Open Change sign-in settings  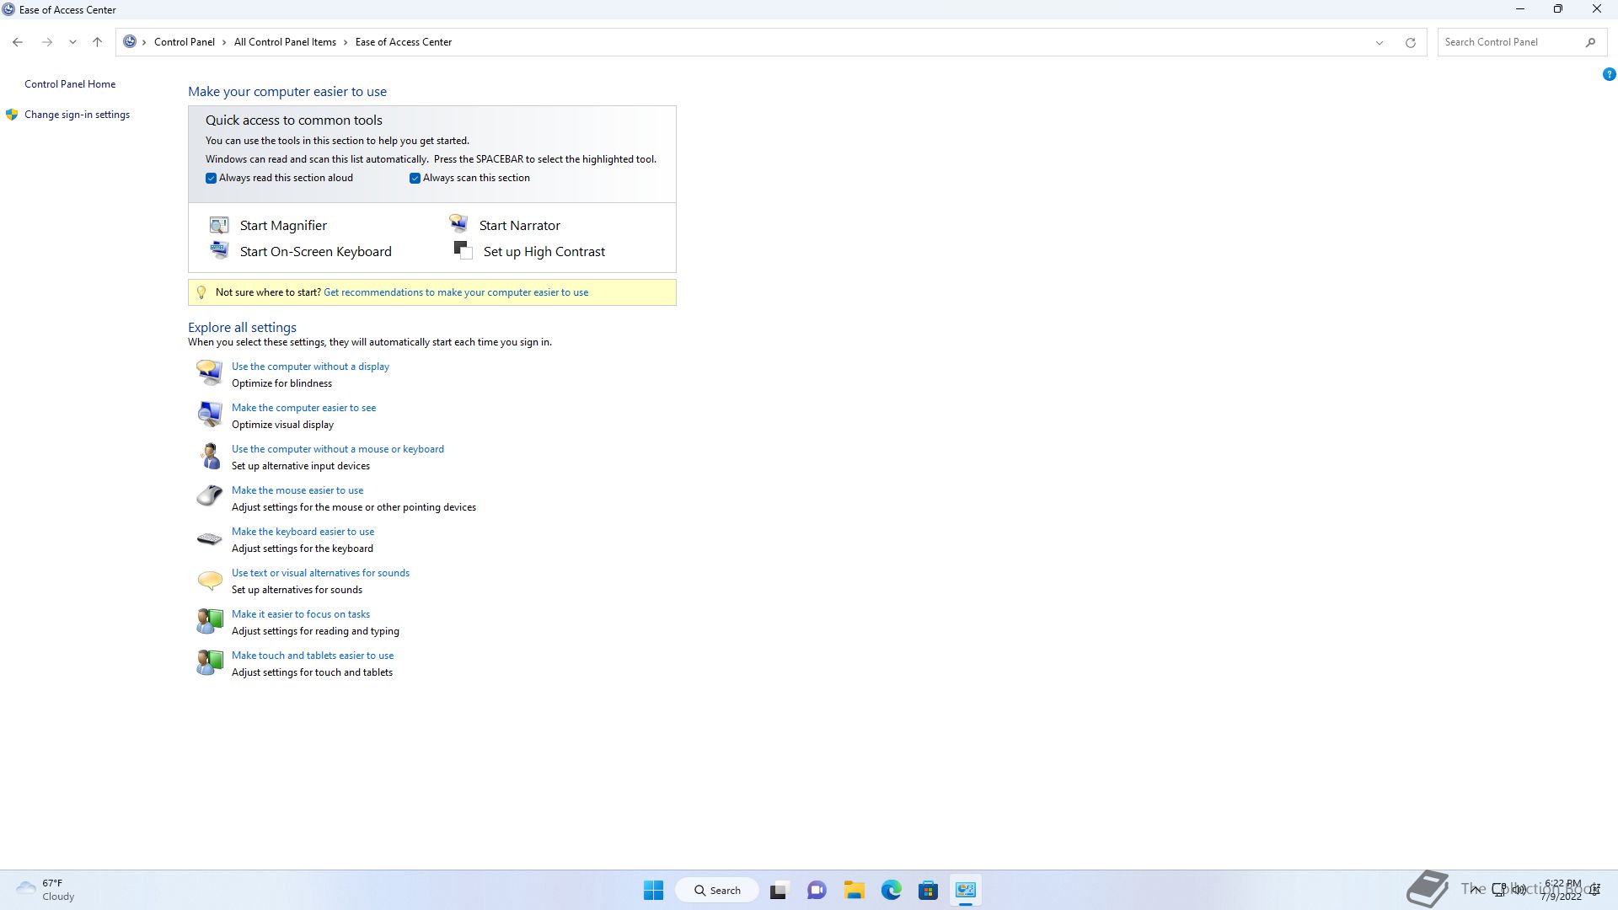(77, 115)
